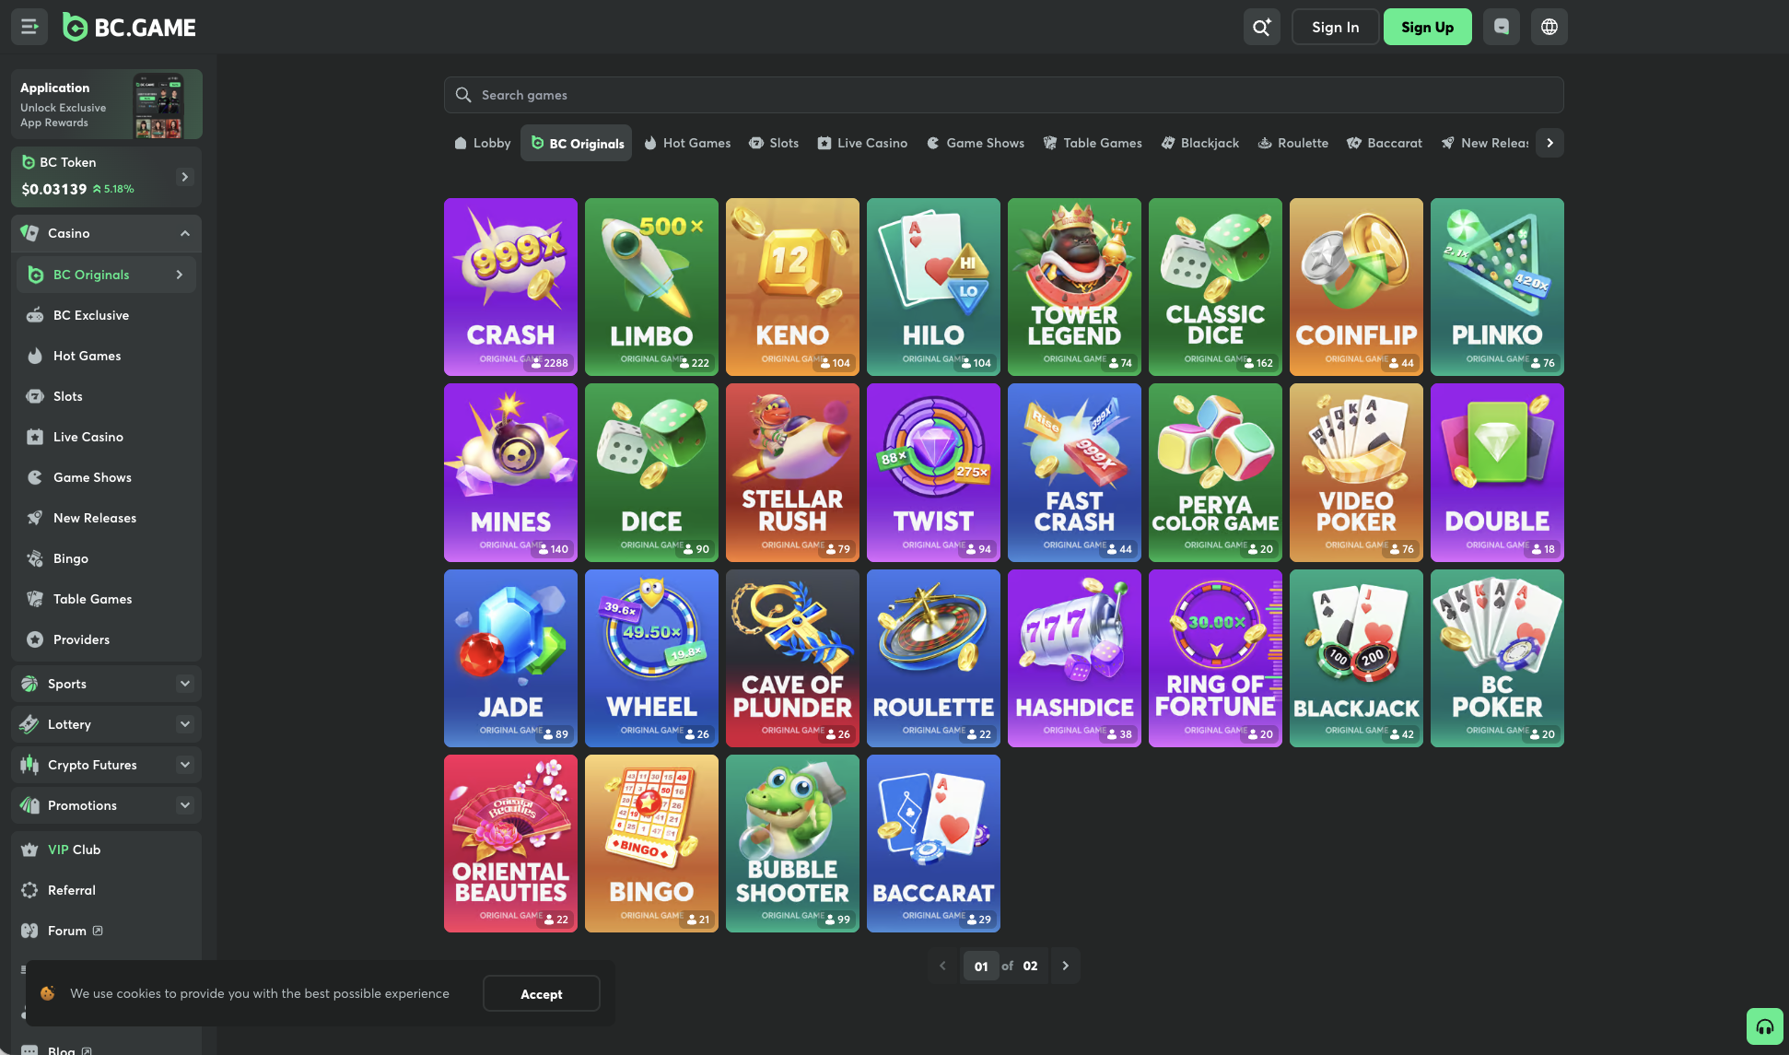Expand the Promotions section chevron
The height and width of the screenshot is (1055, 1789).
click(x=185, y=805)
